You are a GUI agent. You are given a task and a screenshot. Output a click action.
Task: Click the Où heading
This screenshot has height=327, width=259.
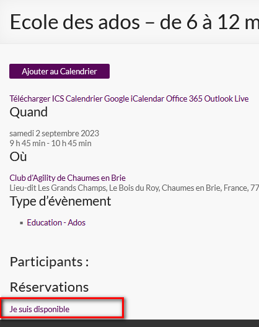pyautogui.click(x=18, y=157)
